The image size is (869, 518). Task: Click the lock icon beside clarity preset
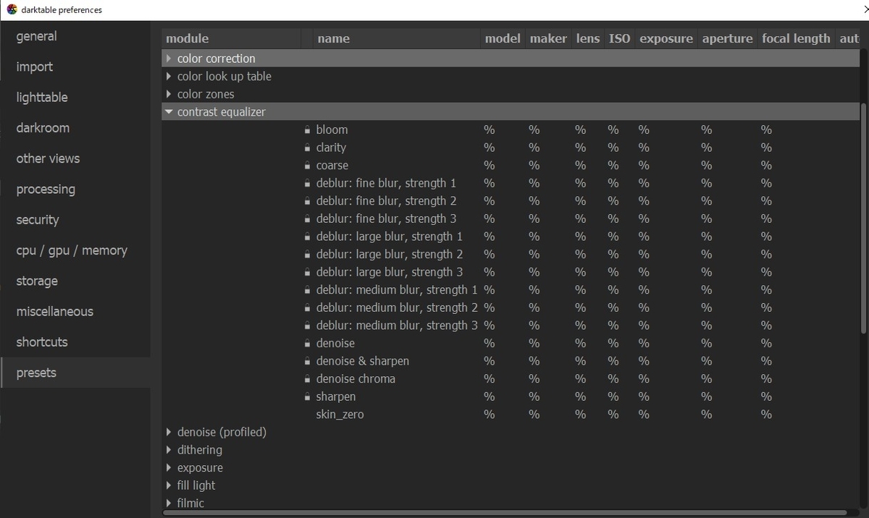click(x=307, y=148)
